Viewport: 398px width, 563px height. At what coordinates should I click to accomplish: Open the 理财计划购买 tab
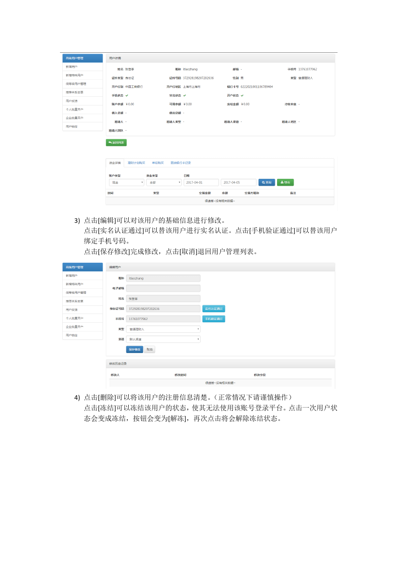(x=136, y=163)
